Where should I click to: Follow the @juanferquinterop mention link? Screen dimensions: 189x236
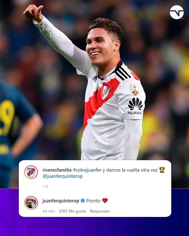(63, 176)
